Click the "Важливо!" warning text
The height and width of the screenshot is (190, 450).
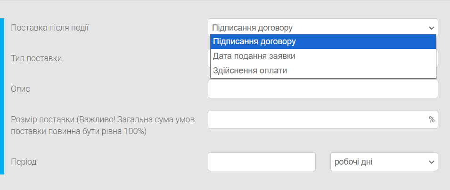(98, 119)
